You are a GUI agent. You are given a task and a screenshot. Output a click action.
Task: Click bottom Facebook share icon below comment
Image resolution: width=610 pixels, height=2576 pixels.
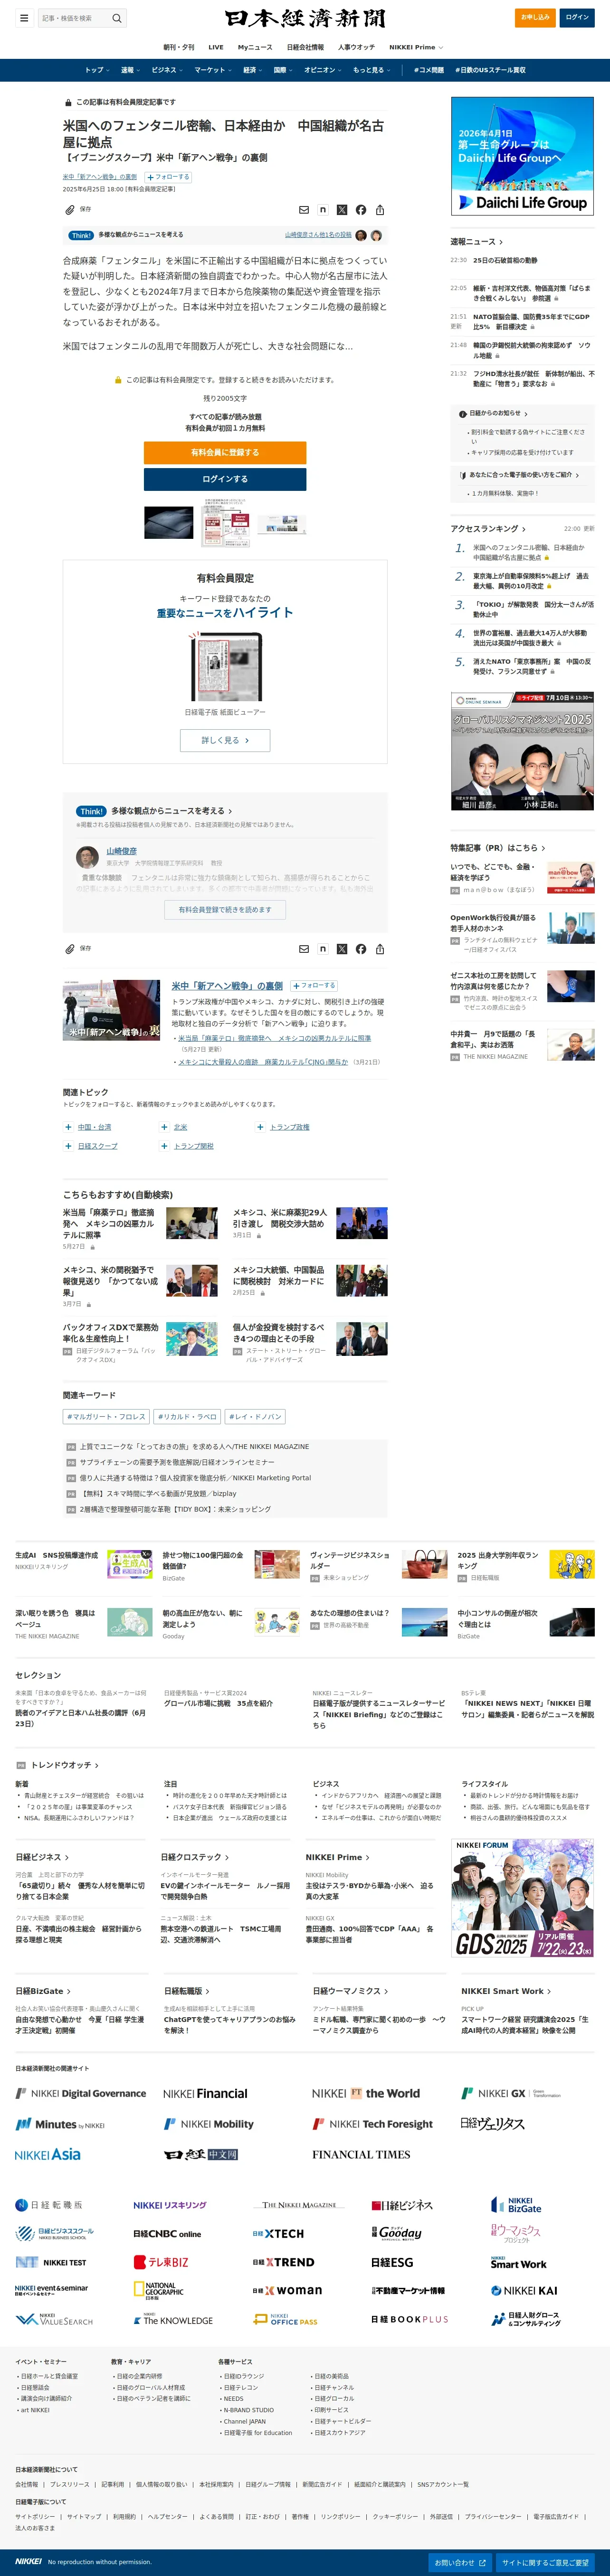point(361,949)
